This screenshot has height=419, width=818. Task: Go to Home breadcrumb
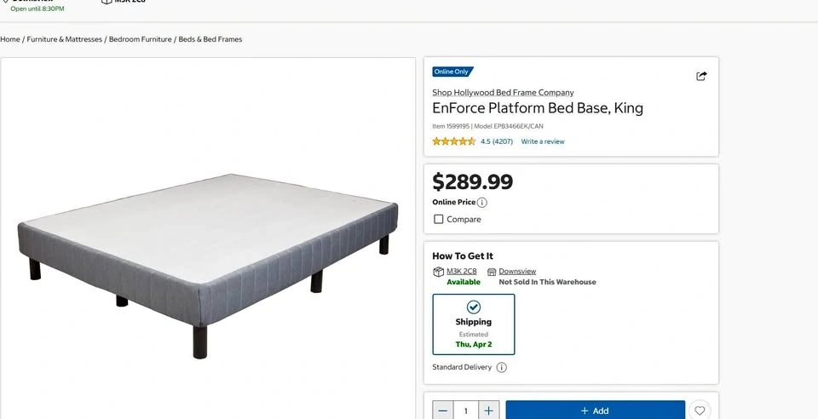coord(10,39)
